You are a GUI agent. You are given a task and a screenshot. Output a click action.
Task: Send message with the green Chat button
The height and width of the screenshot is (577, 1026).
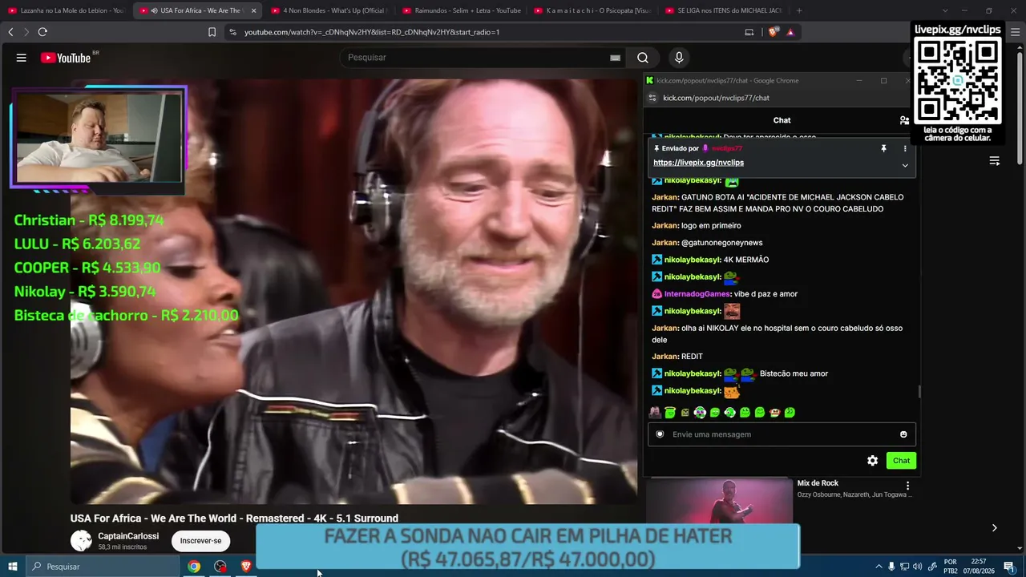click(x=901, y=461)
